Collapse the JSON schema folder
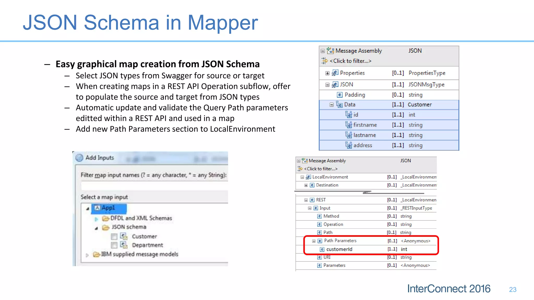Viewport: 534px width, 300px height. pos(96,228)
